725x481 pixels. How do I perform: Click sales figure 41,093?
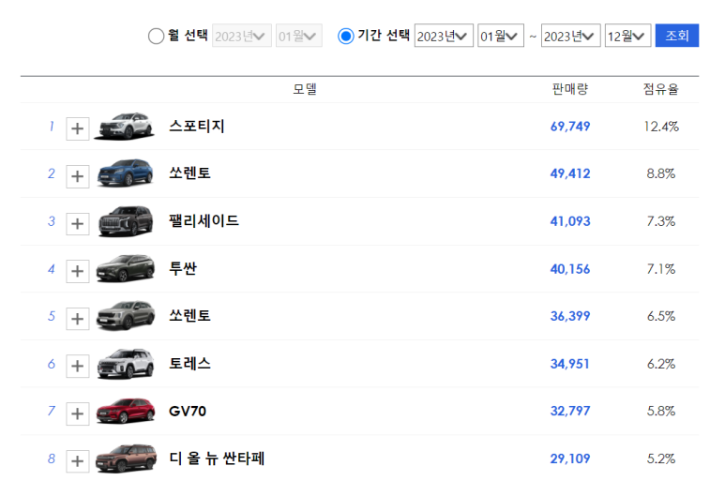coord(570,221)
